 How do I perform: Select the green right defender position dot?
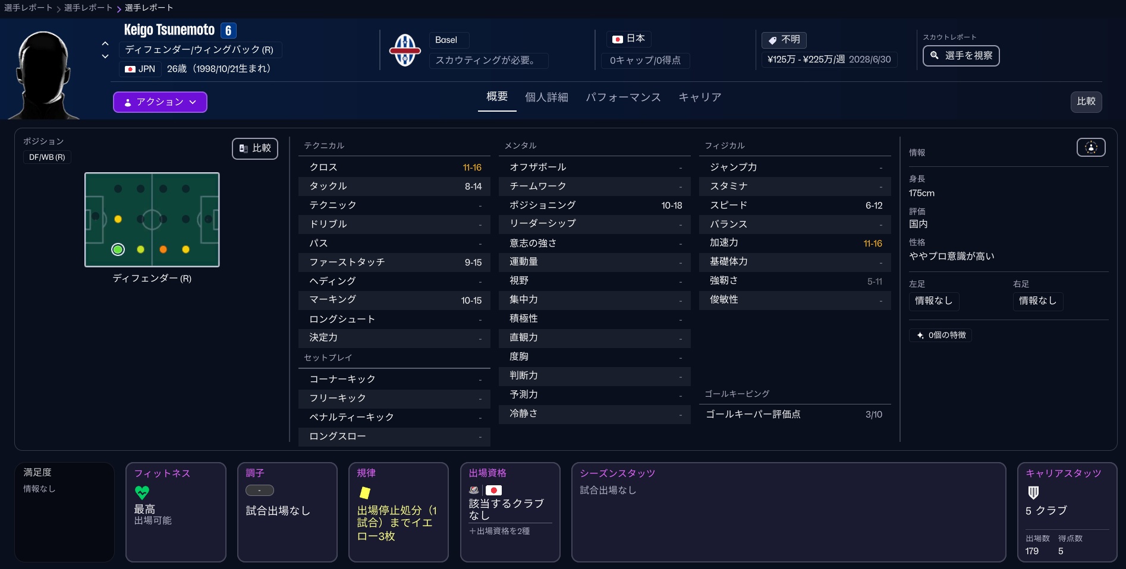pos(118,249)
